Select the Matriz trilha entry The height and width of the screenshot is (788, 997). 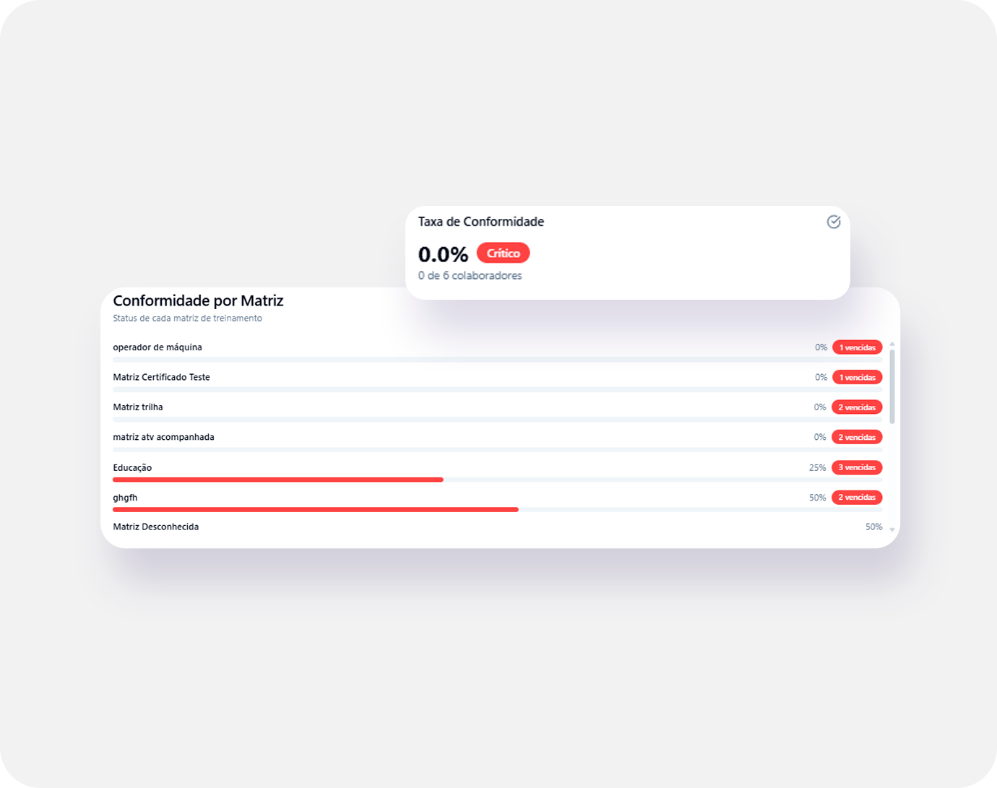pos(138,407)
